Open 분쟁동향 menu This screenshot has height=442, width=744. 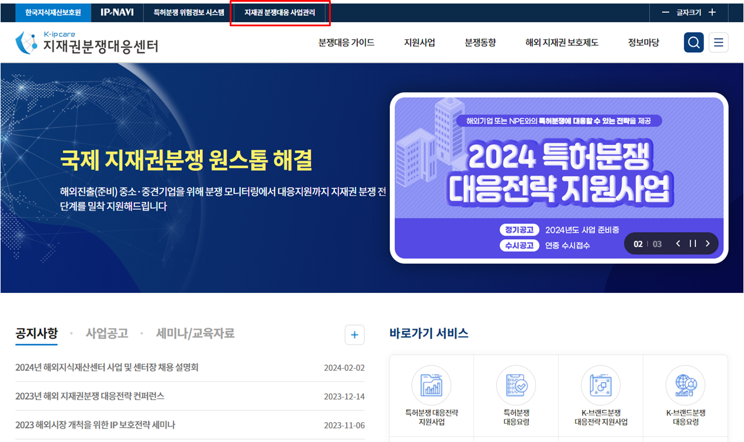pyautogui.click(x=480, y=43)
